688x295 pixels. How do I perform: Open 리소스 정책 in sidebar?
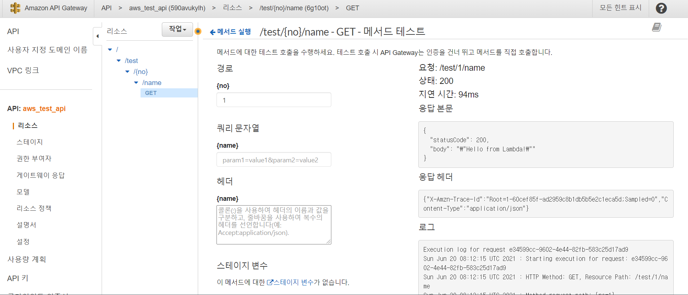[x=34, y=208]
